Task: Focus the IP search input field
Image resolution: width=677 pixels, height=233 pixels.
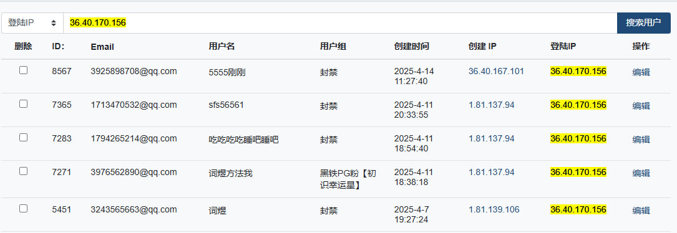Action: (x=340, y=23)
